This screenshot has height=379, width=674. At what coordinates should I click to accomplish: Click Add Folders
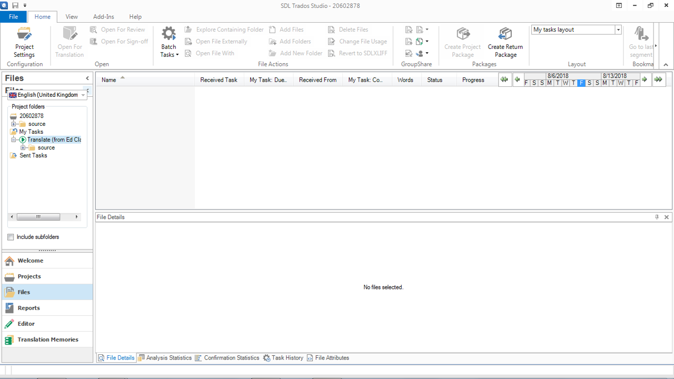pos(290,41)
